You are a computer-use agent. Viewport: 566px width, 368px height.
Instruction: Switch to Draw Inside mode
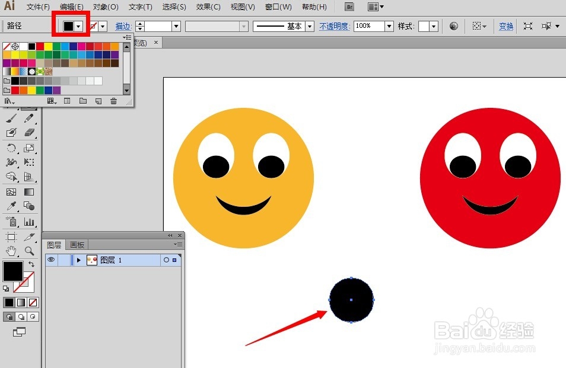click(x=33, y=316)
